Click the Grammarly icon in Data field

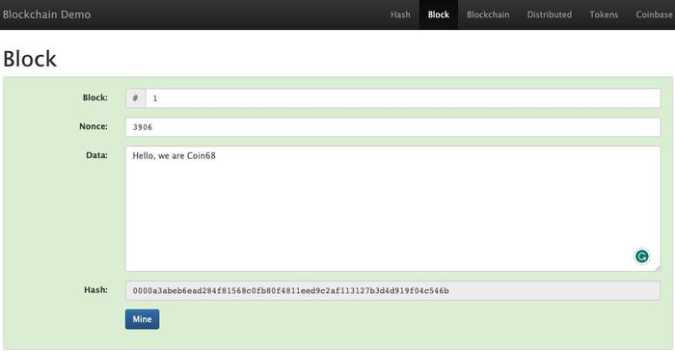(x=641, y=256)
